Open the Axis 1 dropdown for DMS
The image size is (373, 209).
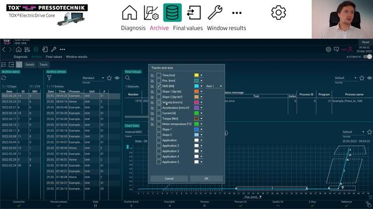pos(214,86)
